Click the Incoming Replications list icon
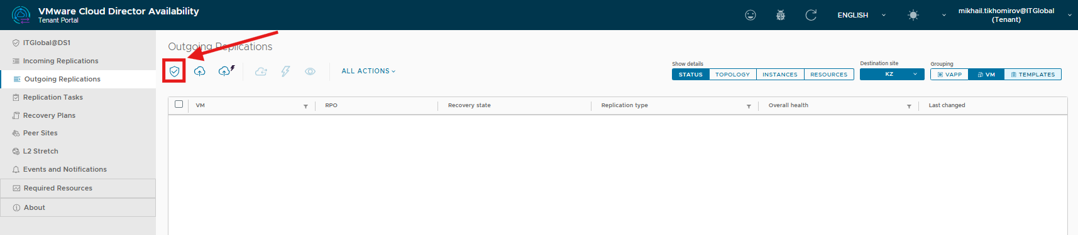Image resolution: width=1078 pixels, height=235 pixels. pyautogui.click(x=16, y=61)
